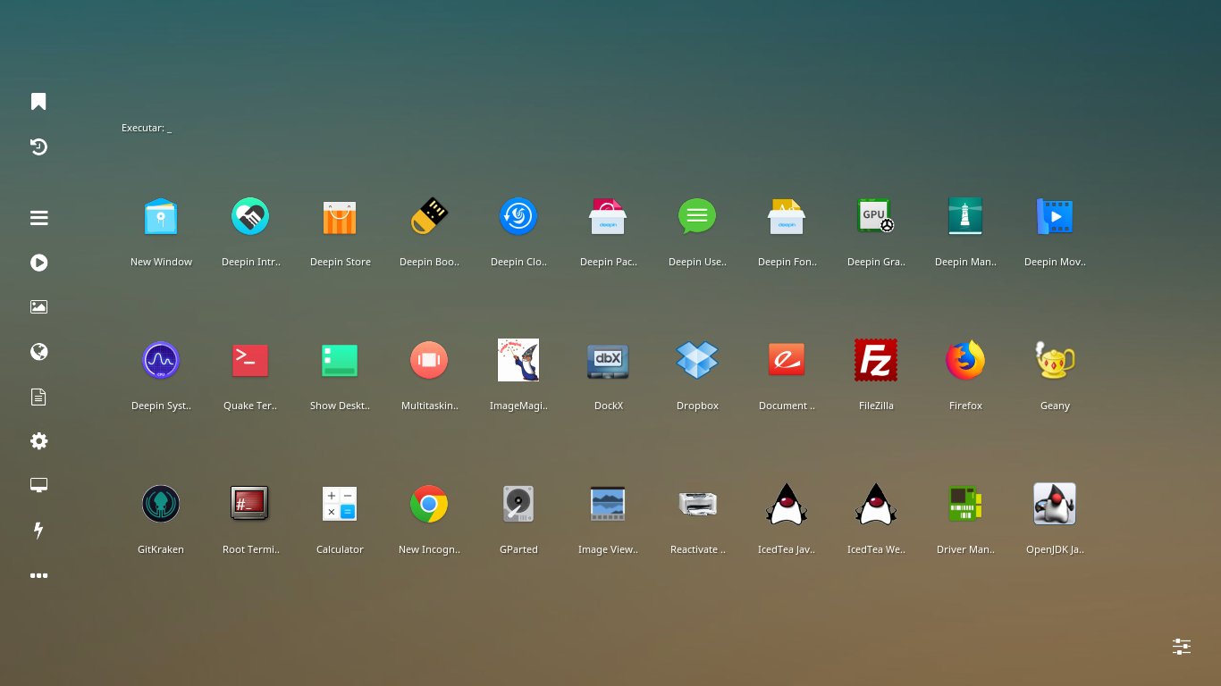Viewport: 1221px width, 686px height.
Task: Click the "Firefox" label text
Action: point(965,406)
